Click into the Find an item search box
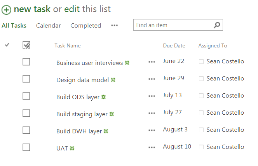The width and height of the screenshot is (258, 166). click(173, 25)
